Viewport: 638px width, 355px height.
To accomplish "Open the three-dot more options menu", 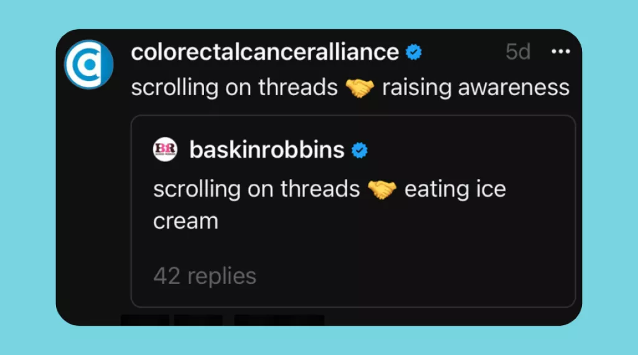I will 561,52.
